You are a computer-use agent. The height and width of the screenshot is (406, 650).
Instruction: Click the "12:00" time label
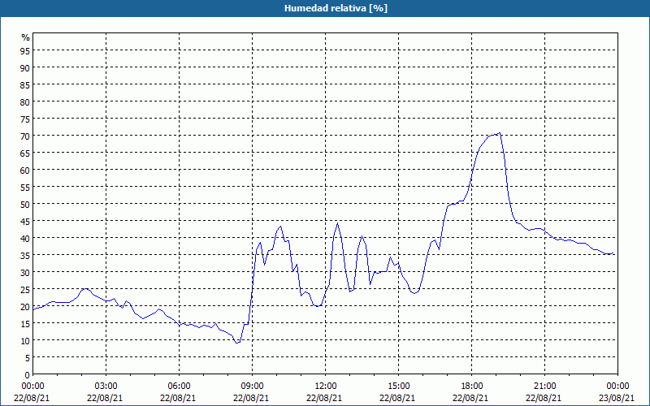click(325, 387)
